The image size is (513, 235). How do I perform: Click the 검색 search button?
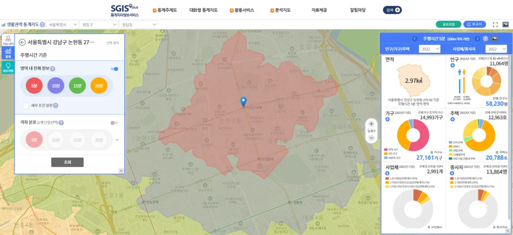[x=392, y=10]
